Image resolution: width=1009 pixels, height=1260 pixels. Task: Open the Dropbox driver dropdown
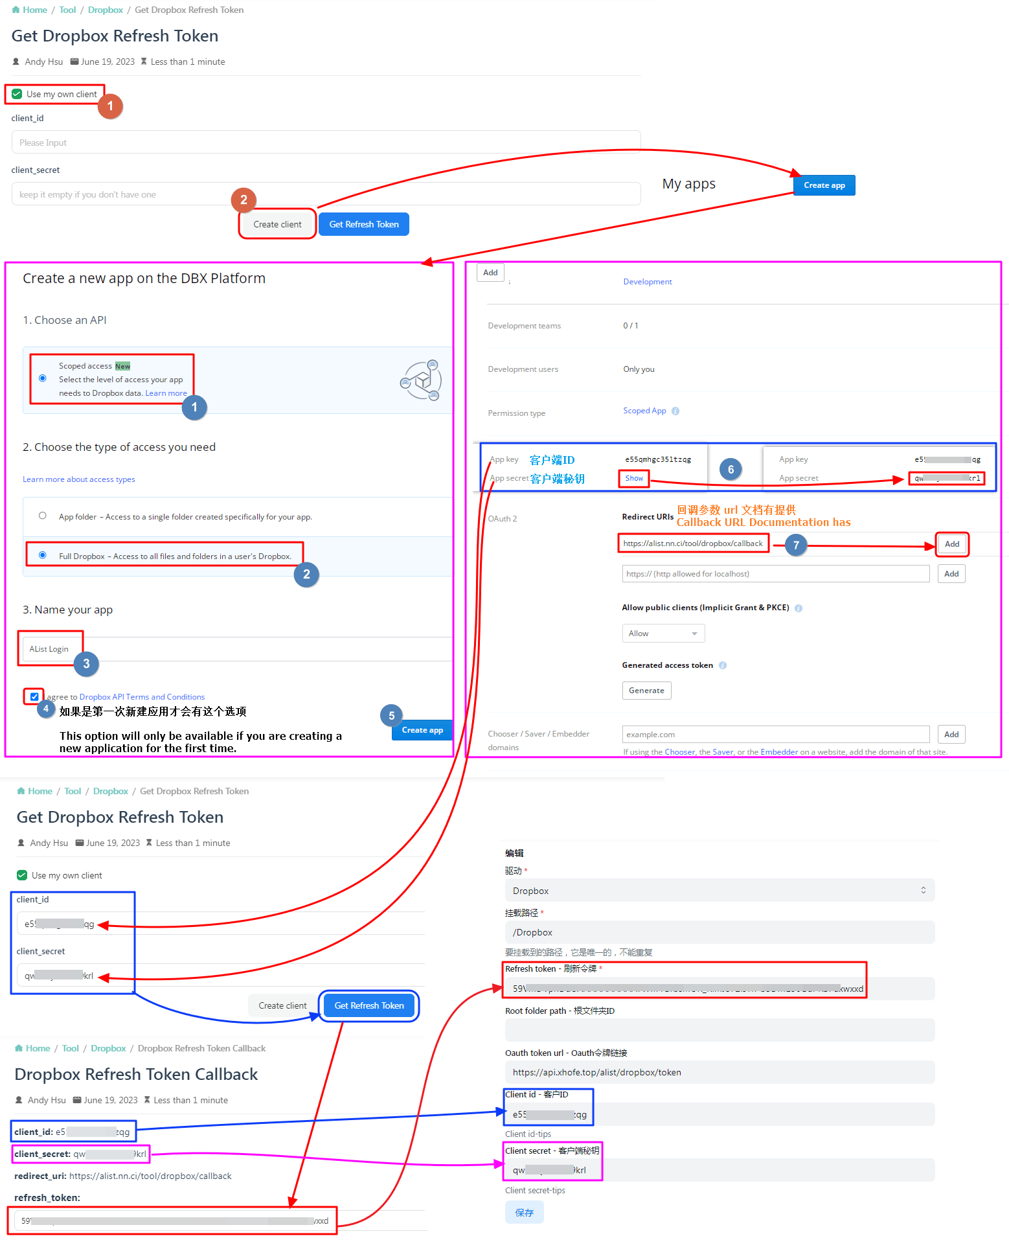point(720,891)
